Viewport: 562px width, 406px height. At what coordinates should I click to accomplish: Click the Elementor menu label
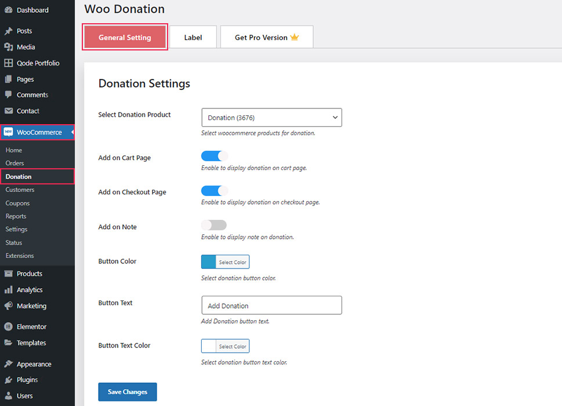[31, 327]
